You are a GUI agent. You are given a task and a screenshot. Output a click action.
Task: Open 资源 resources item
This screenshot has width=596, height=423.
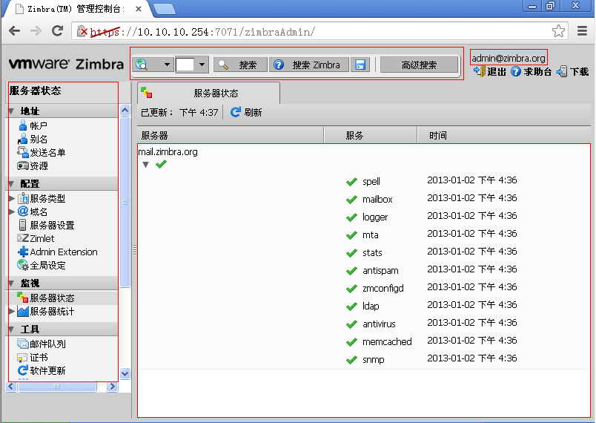33,165
